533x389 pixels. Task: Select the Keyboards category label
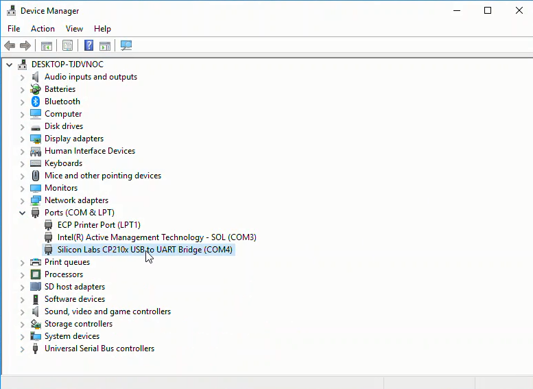pyautogui.click(x=63, y=163)
